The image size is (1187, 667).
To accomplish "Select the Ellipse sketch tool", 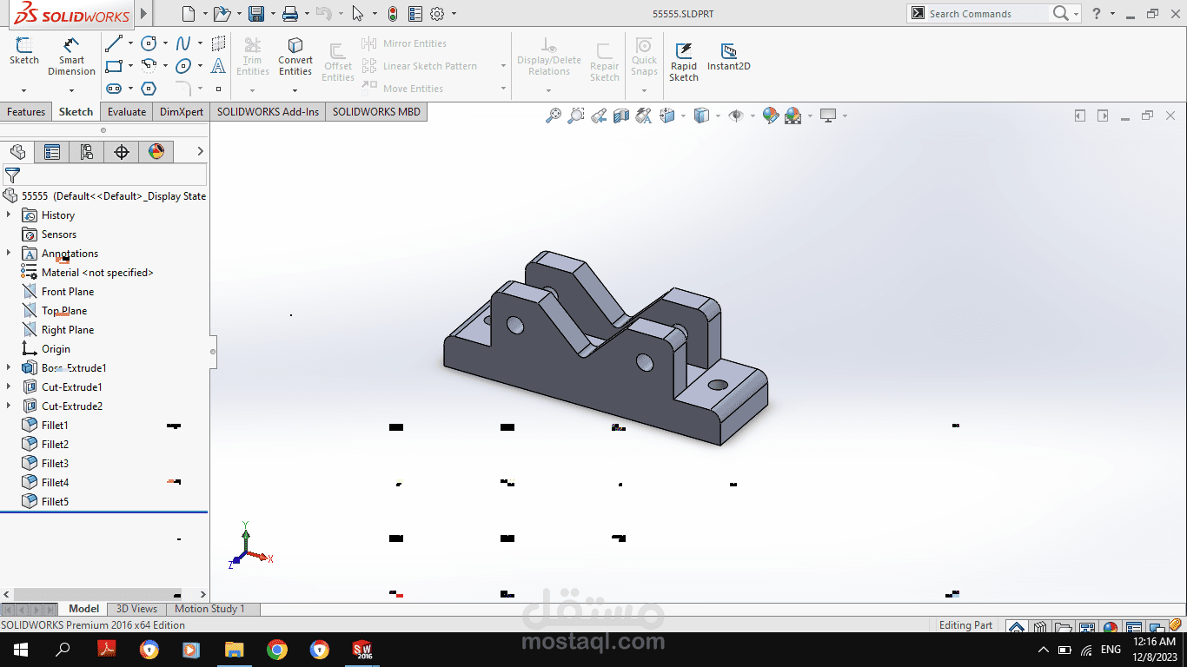I will [x=183, y=66].
